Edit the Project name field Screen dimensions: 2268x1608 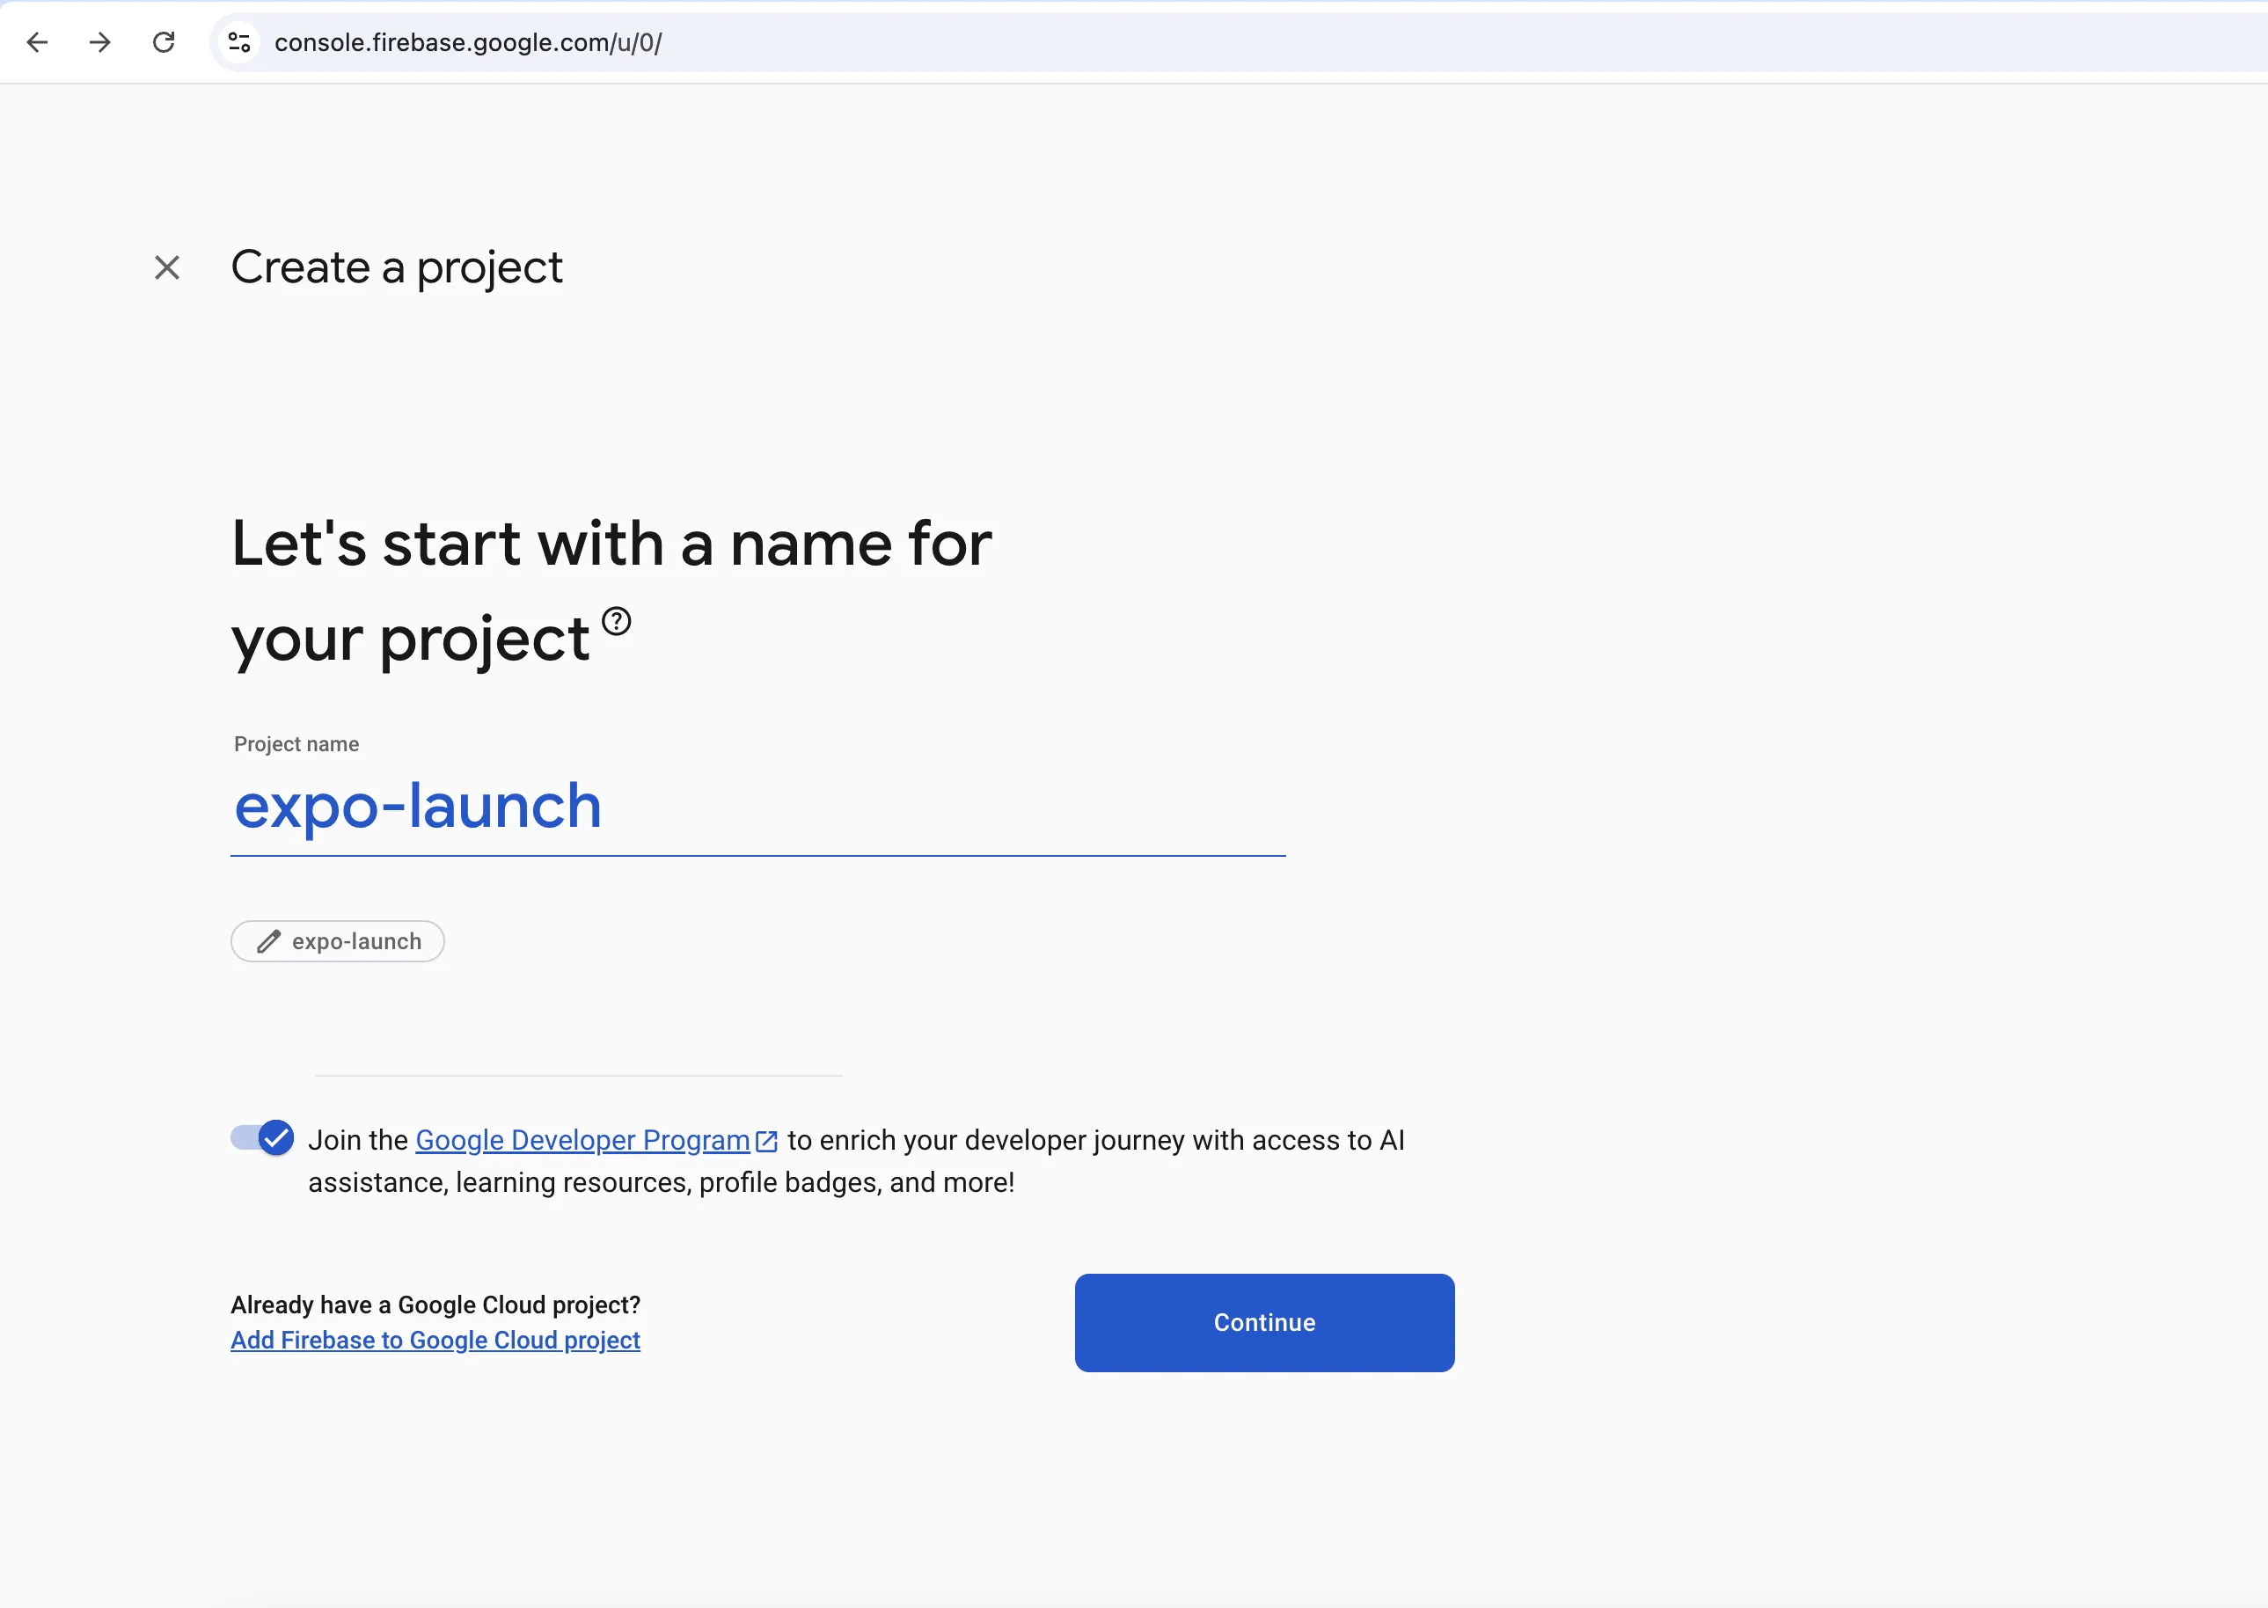coord(758,806)
